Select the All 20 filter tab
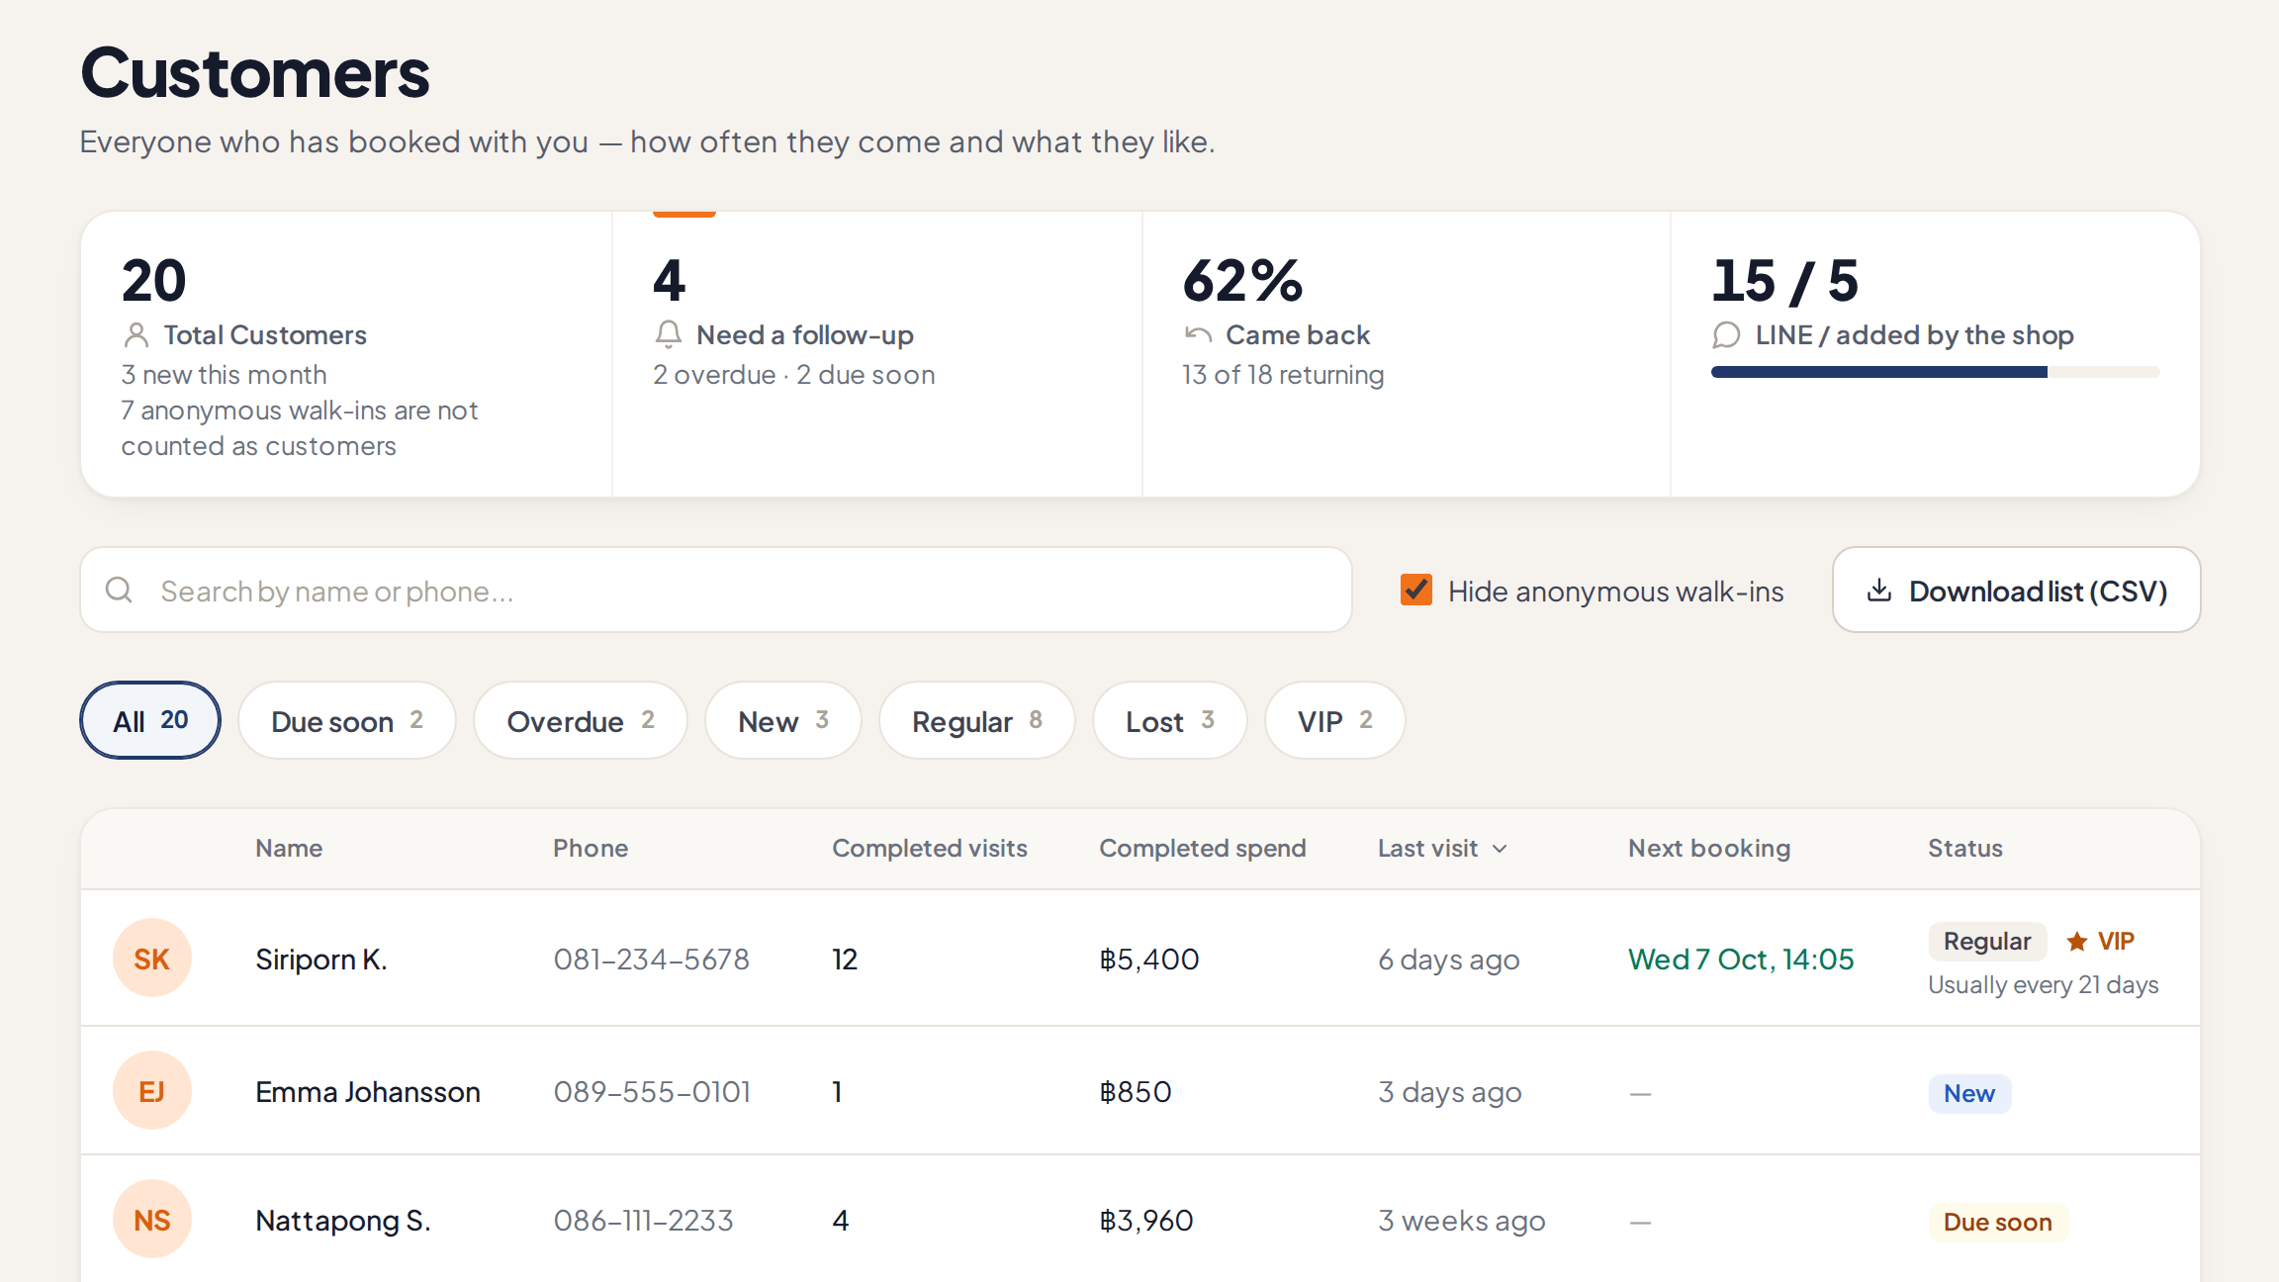 pos(150,720)
